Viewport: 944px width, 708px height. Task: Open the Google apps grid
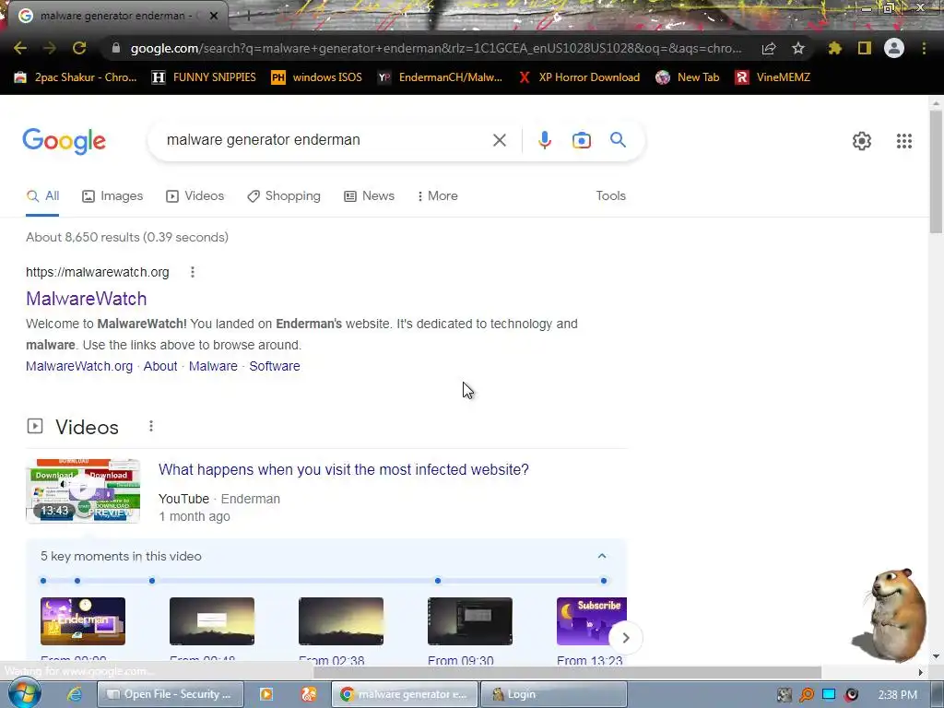904,141
